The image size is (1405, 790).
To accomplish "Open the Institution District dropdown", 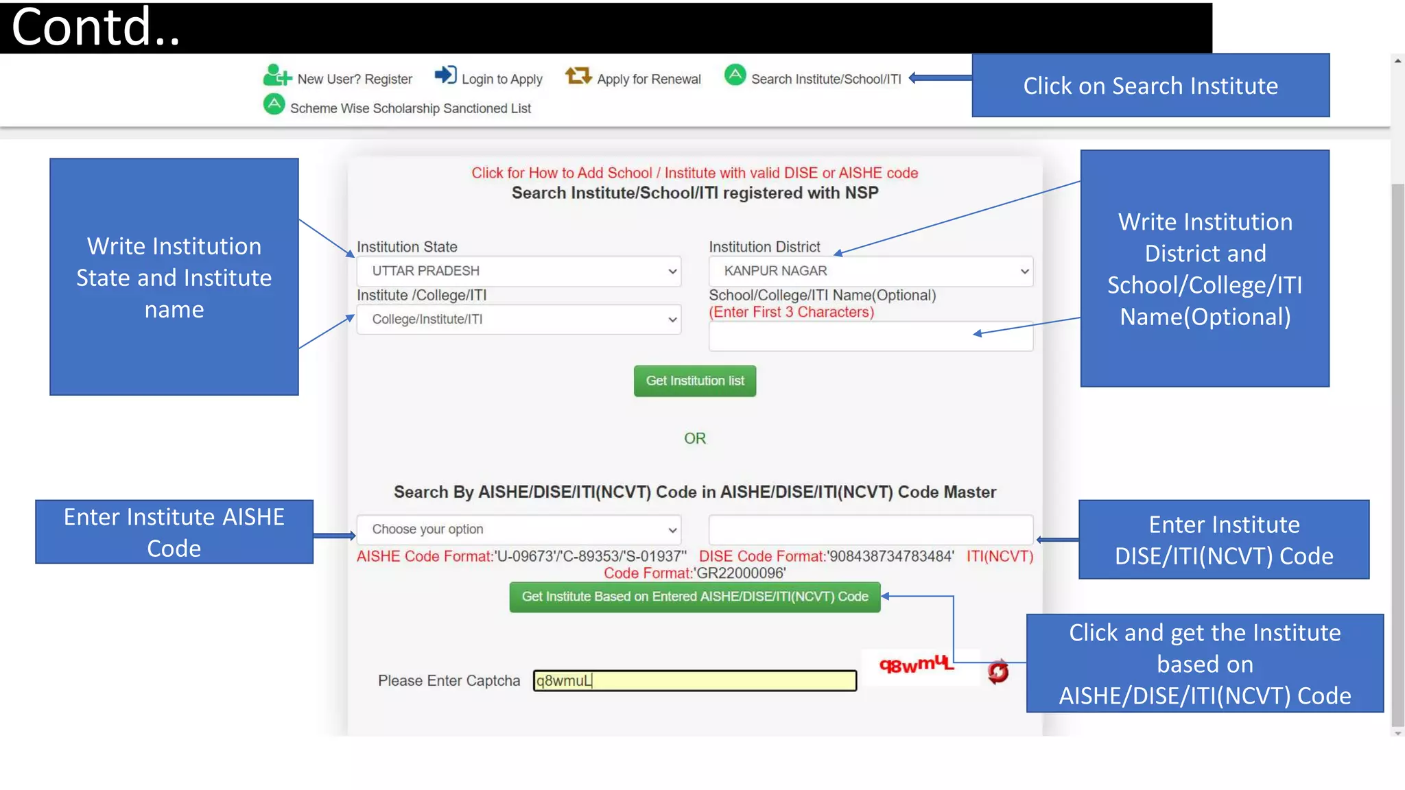I will [x=870, y=272].
